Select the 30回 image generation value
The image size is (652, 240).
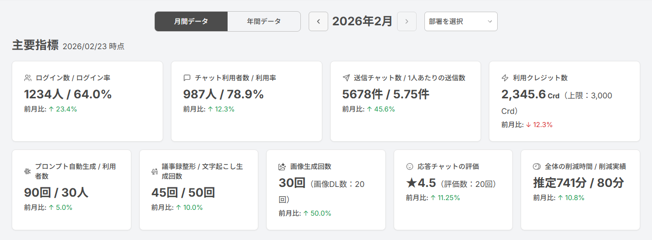(x=292, y=184)
